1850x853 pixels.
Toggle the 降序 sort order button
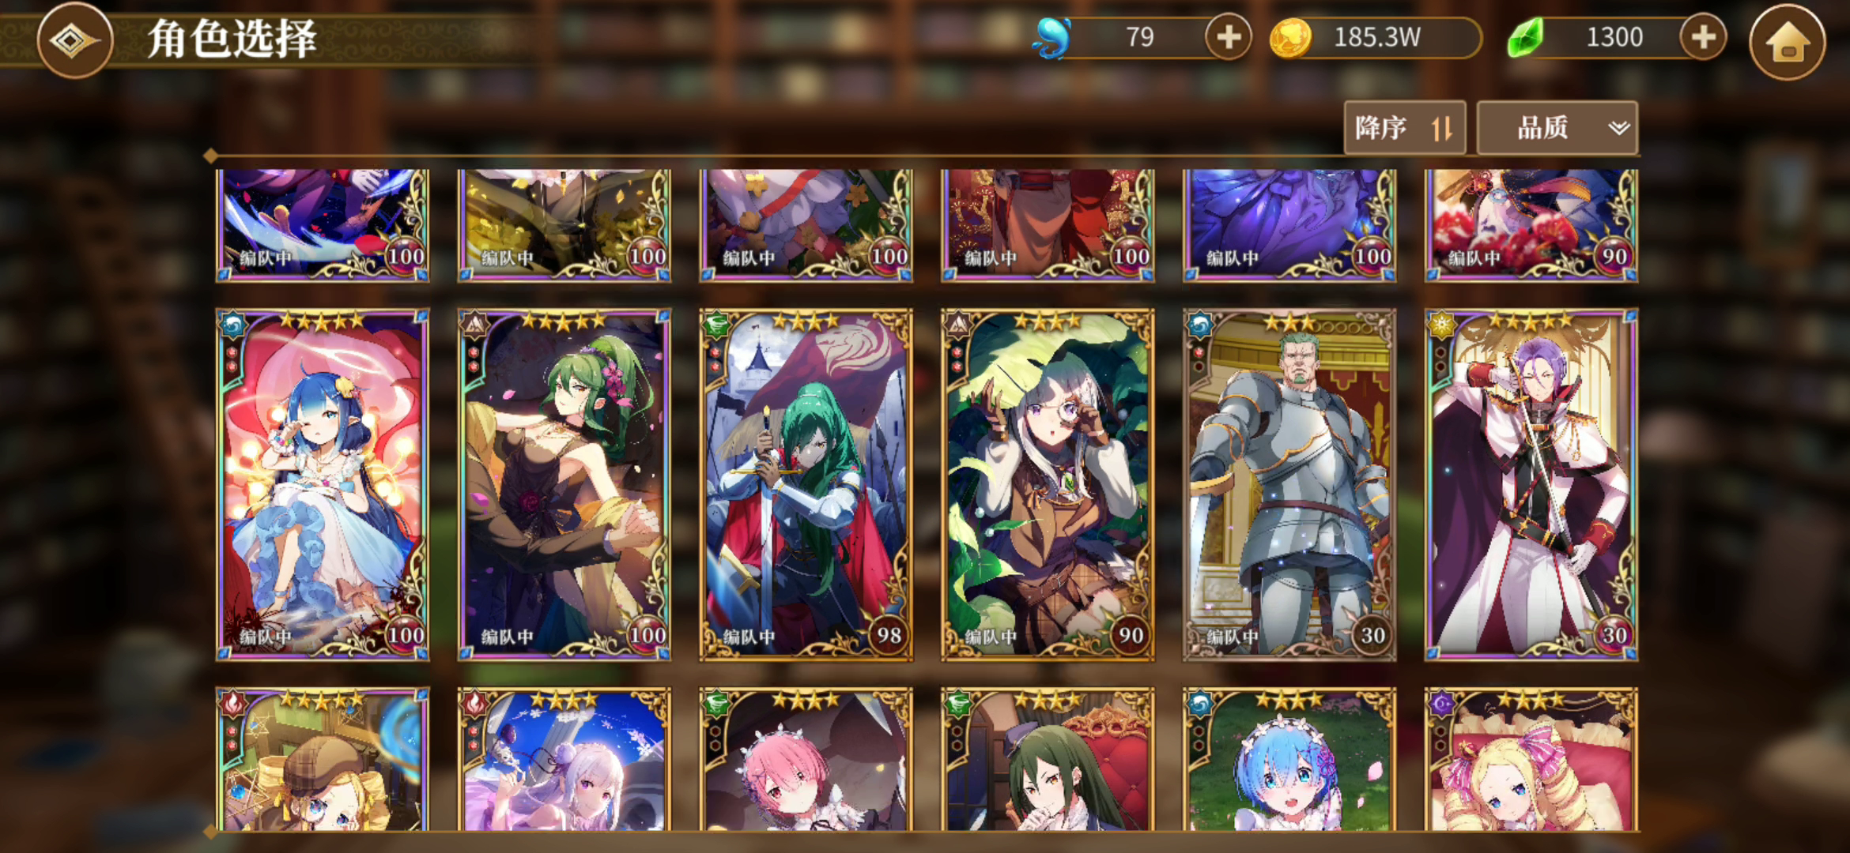point(1405,127)
